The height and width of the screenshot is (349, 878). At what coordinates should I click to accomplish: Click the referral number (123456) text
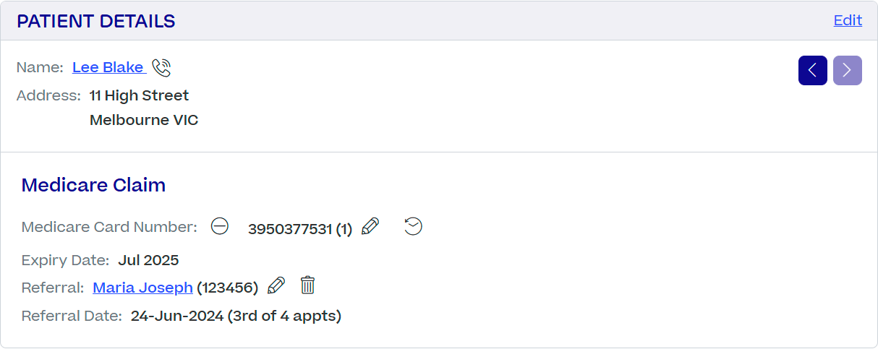point(228,288)
